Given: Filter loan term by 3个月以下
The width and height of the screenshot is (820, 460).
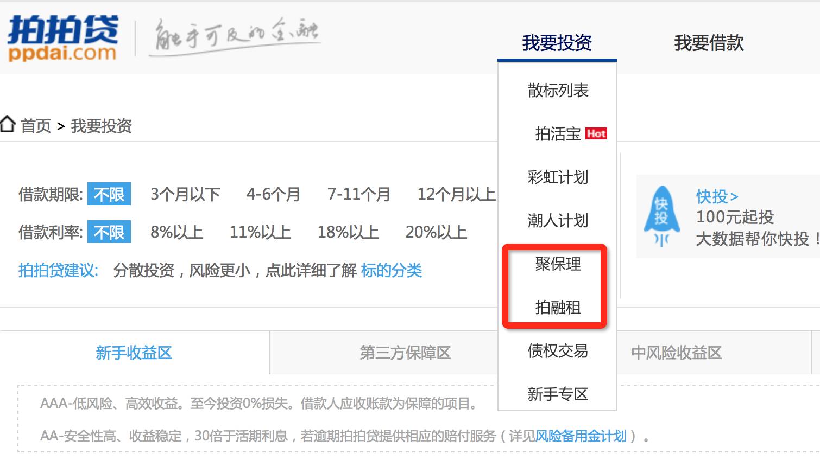Looking at the screenshot, I should pos(185,194).
